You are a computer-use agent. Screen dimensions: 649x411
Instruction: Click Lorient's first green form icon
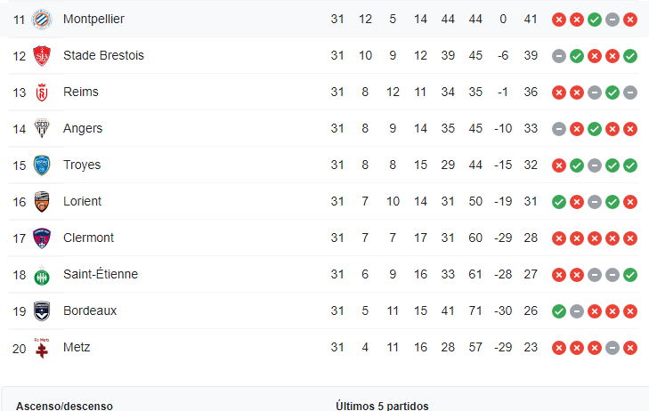(559, 201)
